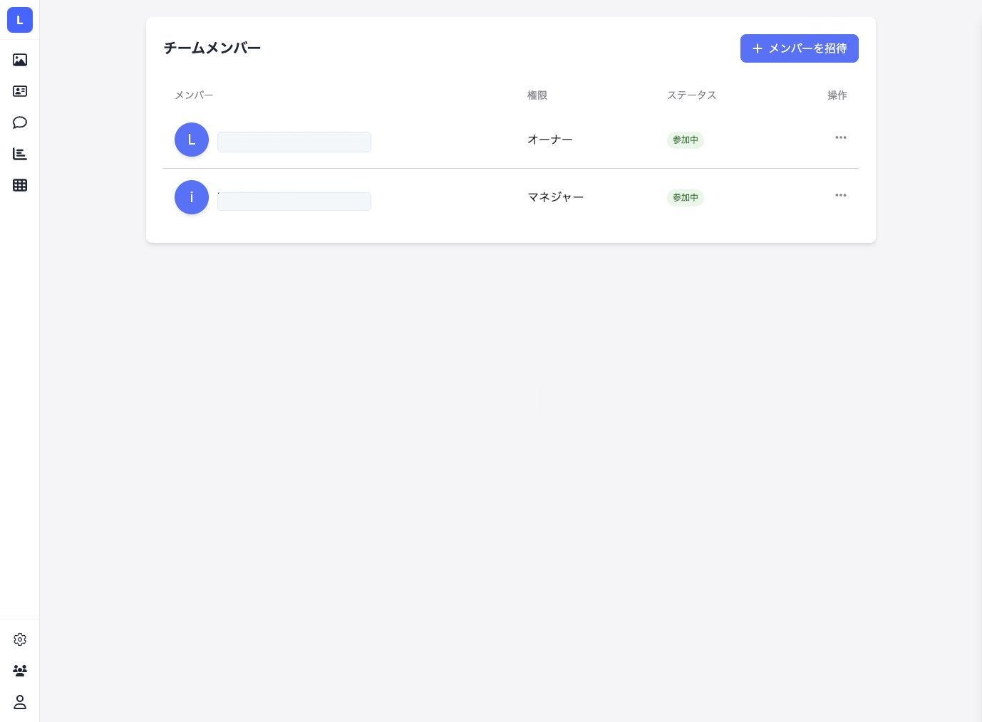Click the メンバー column header

194,95
